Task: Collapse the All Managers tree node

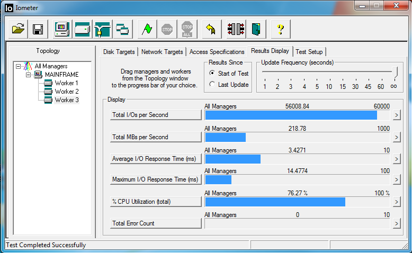Action: 18,66
